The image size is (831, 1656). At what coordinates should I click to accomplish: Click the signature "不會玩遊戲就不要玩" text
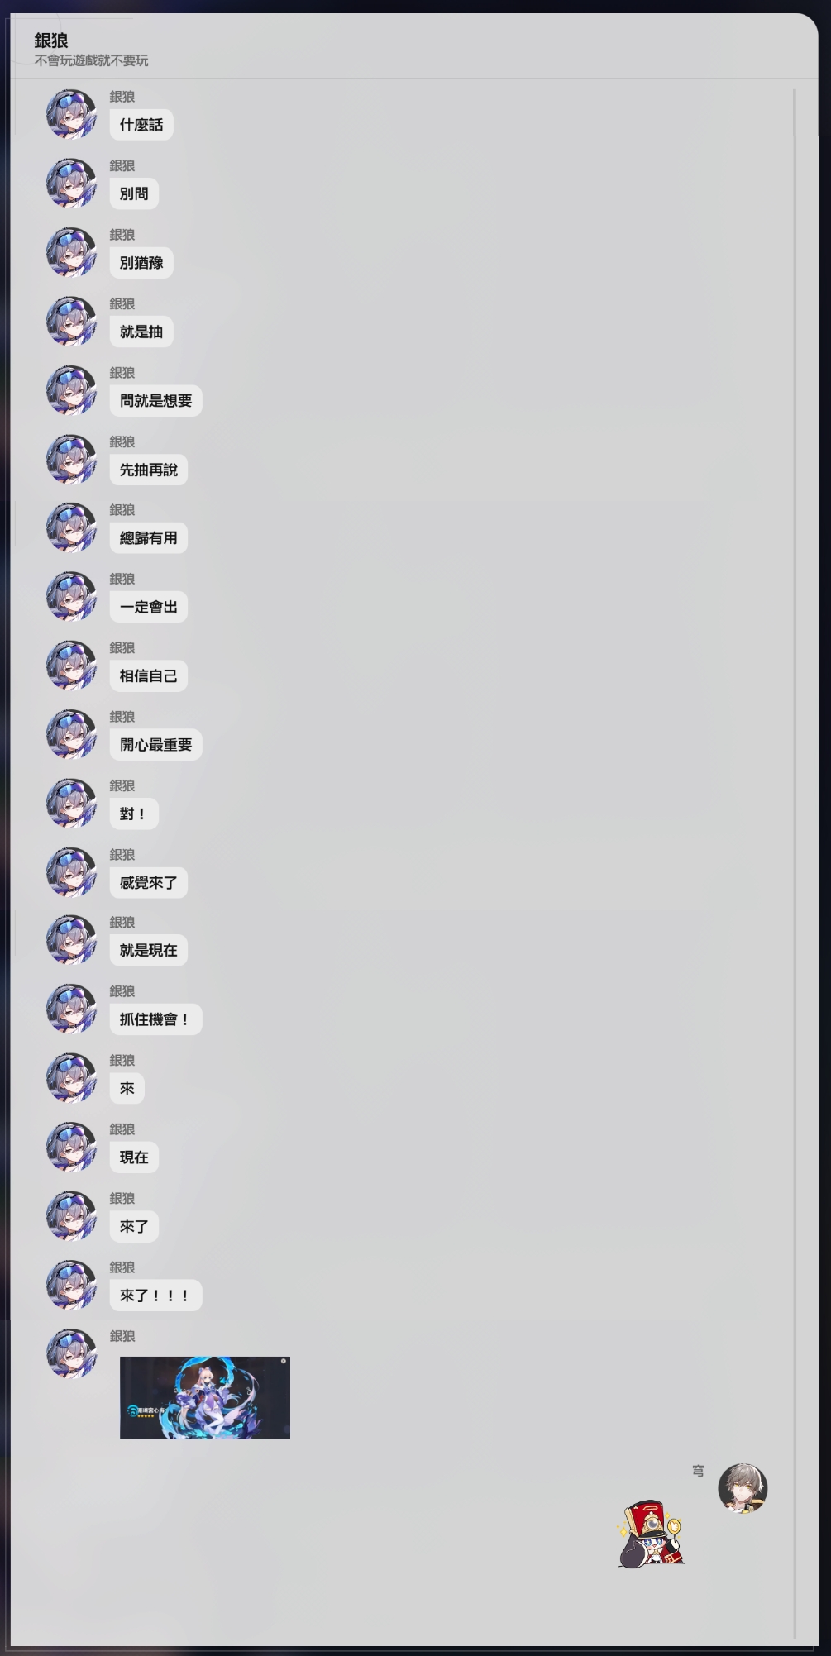[92, 60]
